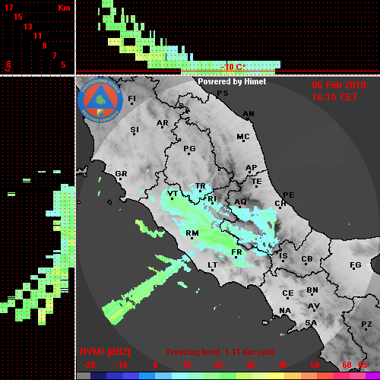Click the TR city label
This screenshot has height=380, width=380.
point(201,186)
